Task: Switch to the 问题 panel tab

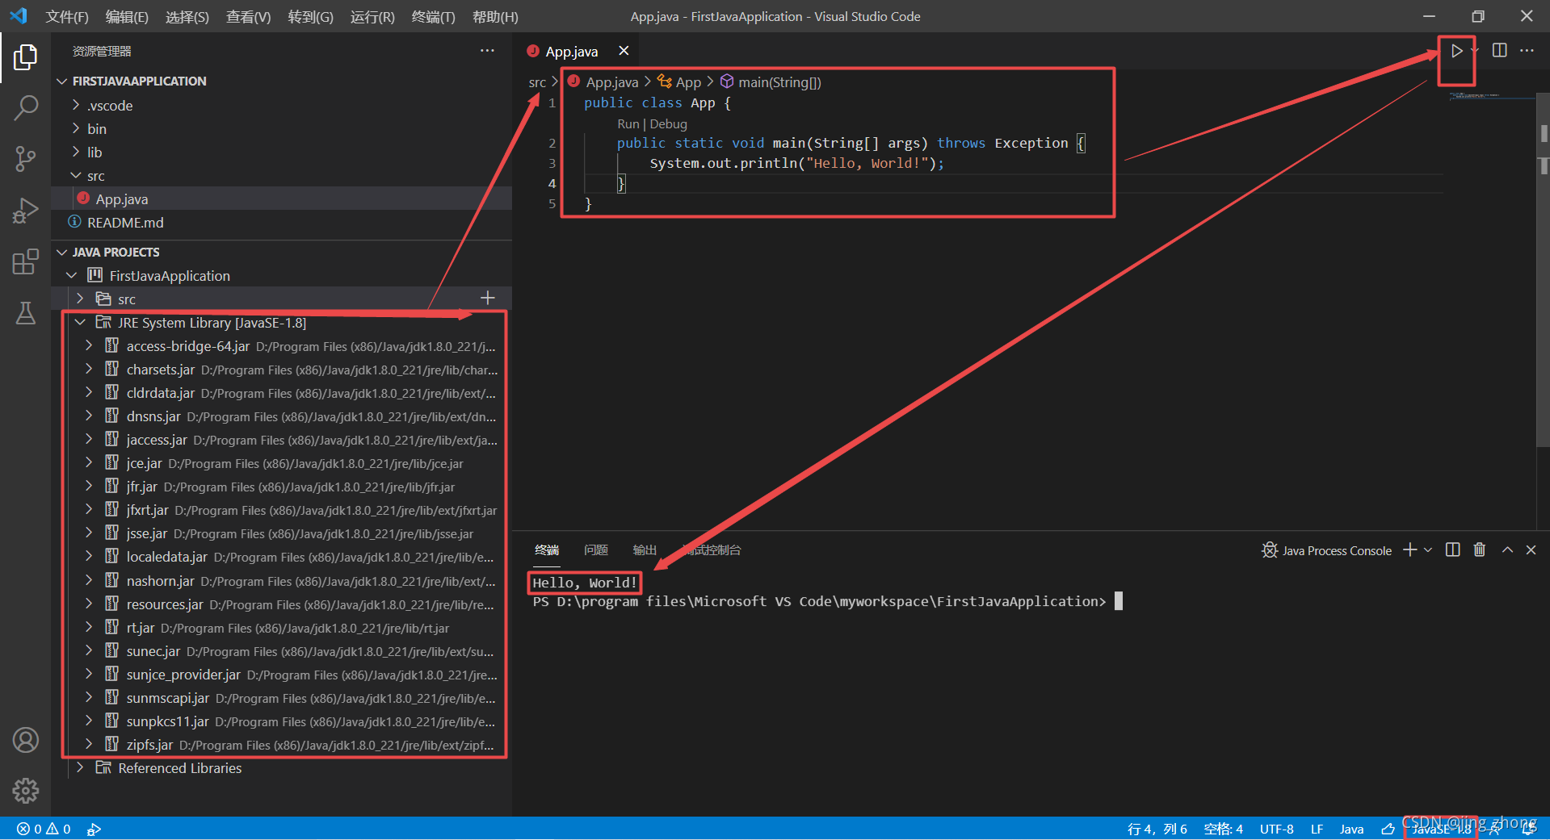Action: (595, 550)
